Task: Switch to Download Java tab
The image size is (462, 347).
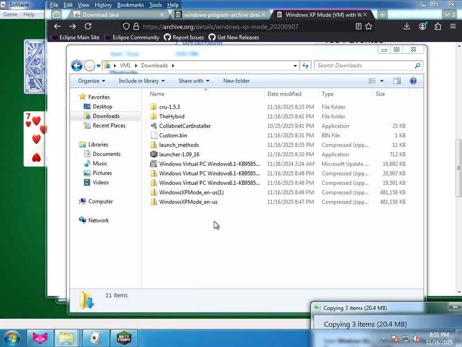Action: coord(119,15)
